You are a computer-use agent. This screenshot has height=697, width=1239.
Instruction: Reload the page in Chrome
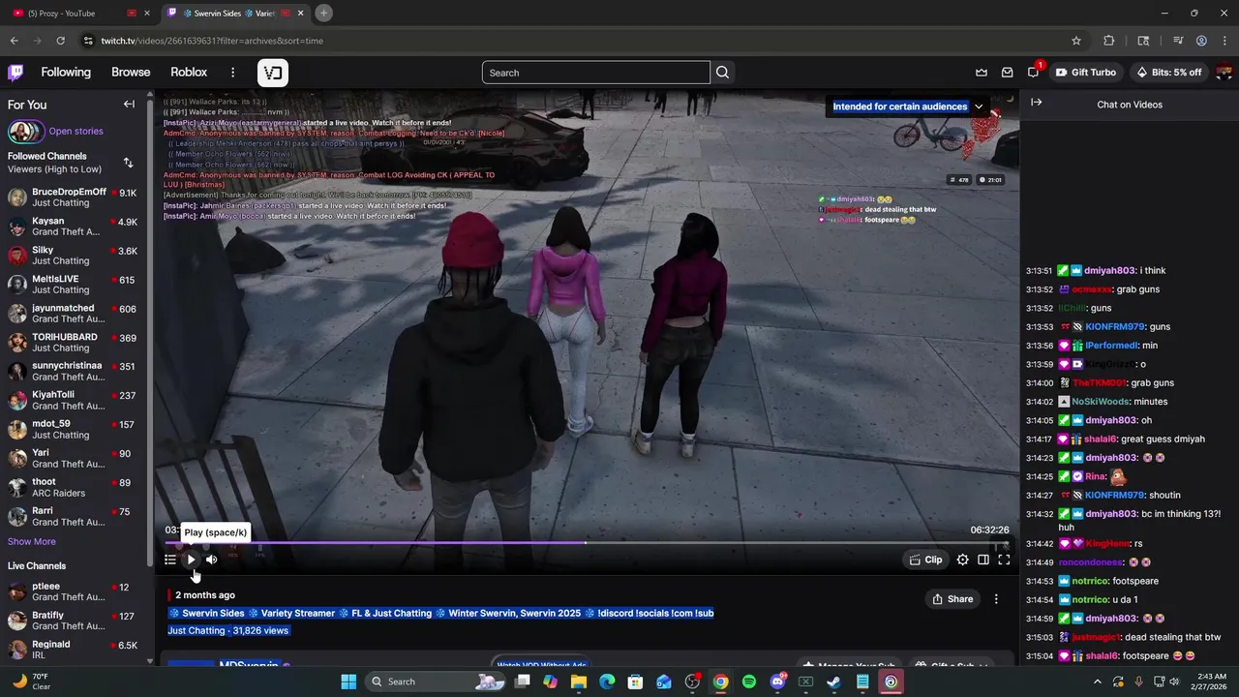click(x=60, y=41)
